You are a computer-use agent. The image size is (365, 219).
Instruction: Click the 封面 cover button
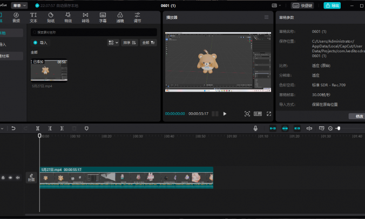tap(31, 177)
